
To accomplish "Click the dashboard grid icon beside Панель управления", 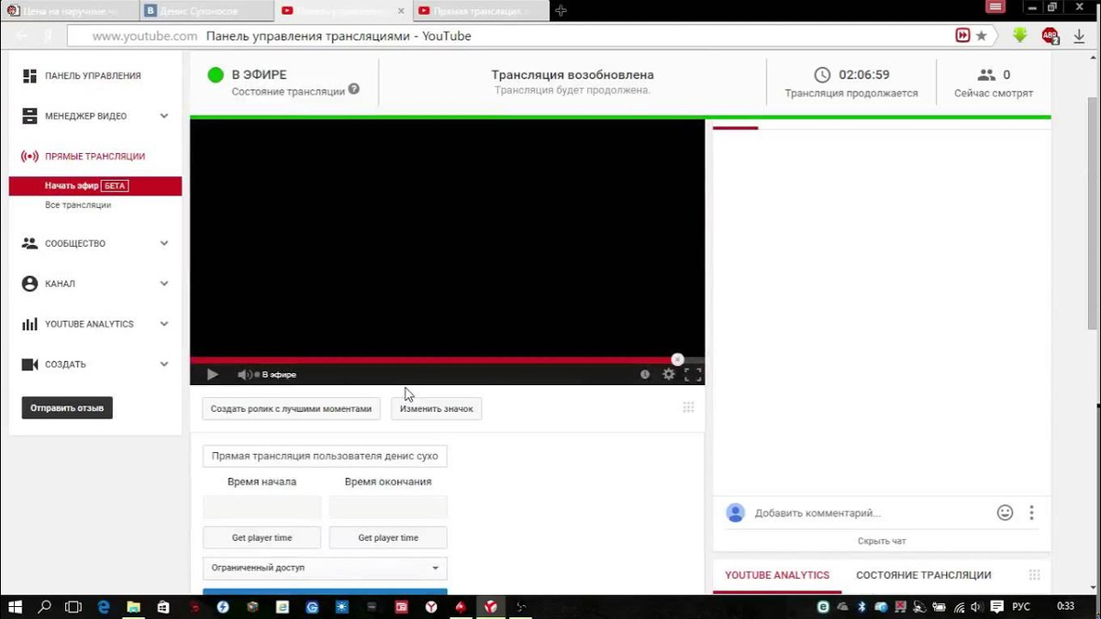I will (29, 76).
